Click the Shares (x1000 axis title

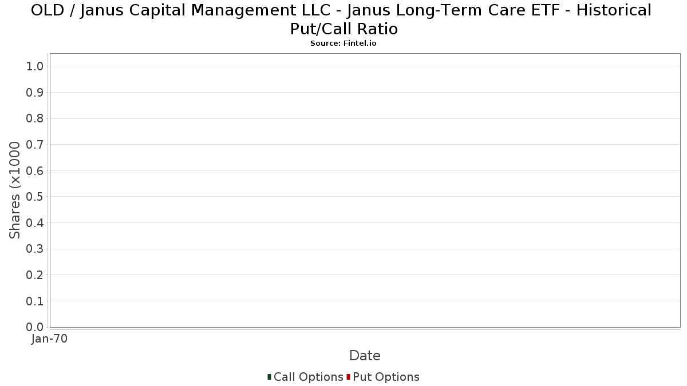pos(15,190)
